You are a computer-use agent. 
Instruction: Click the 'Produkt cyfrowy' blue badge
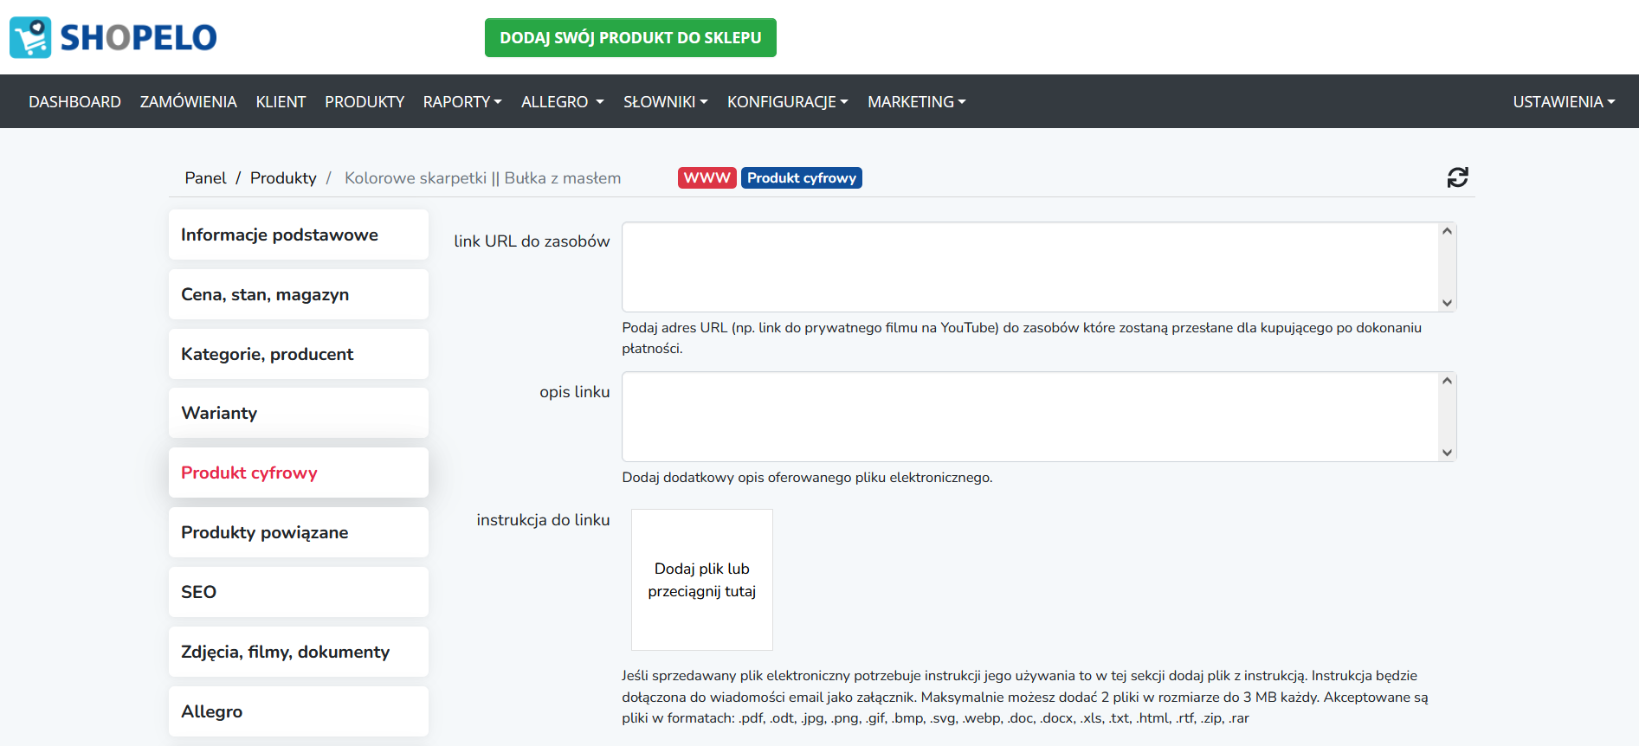(801, 177)
